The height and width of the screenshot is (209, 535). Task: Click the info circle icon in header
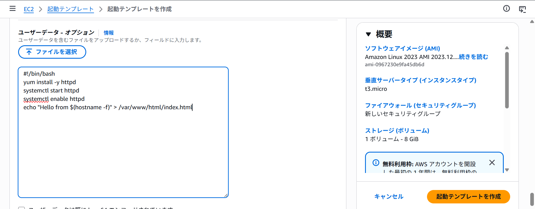pyautogui.click(x=506, y=9)
